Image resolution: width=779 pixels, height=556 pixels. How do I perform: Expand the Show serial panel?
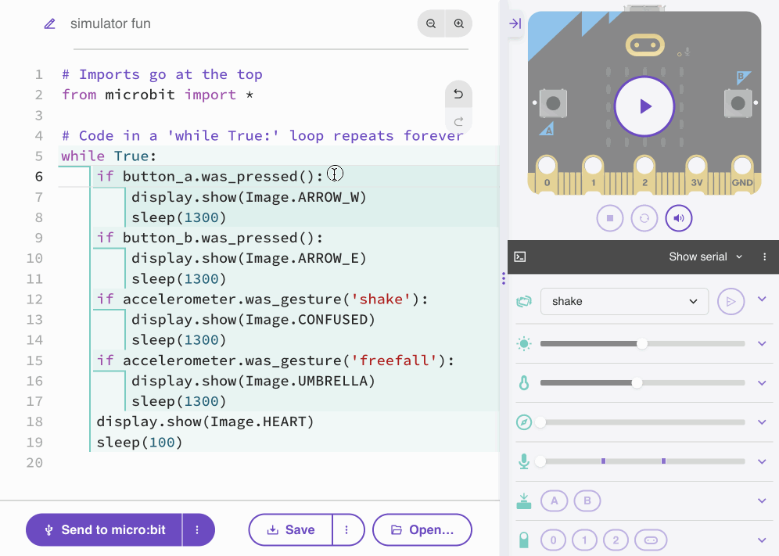click(x=706, y=256)
